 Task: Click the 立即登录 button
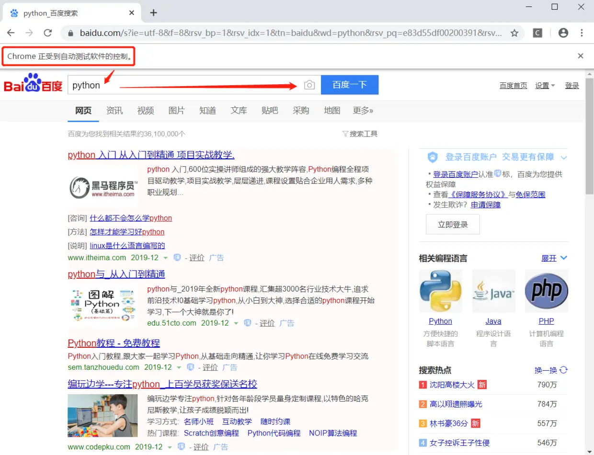click(453, 224)
